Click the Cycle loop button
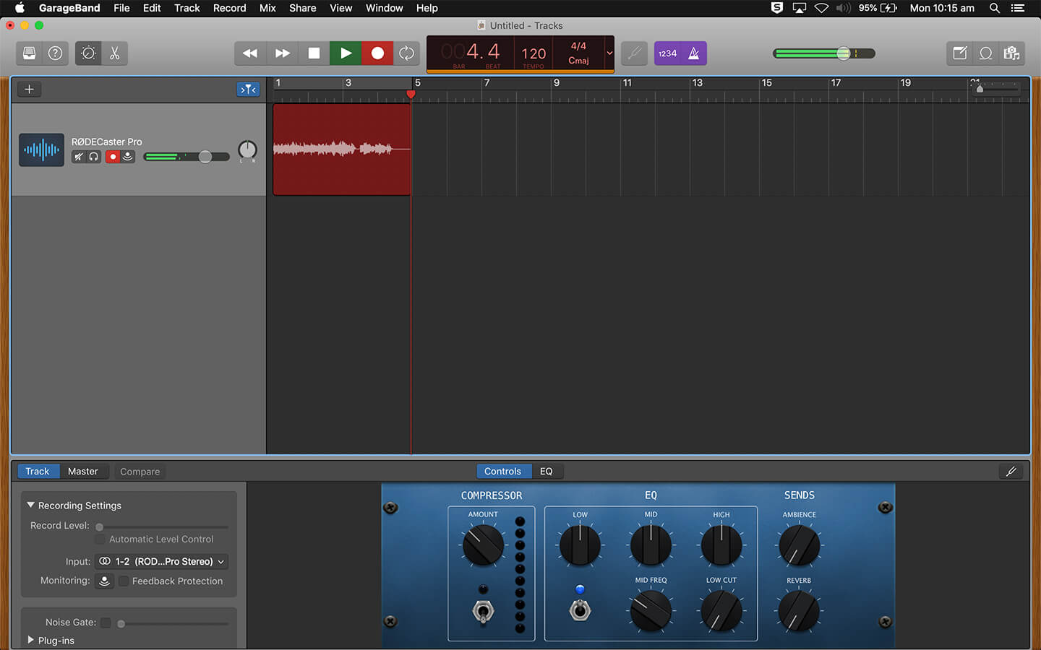Image resolution: width=1041 pixels, height=650 pixels. pyautogui.click(x=407, y=53)
